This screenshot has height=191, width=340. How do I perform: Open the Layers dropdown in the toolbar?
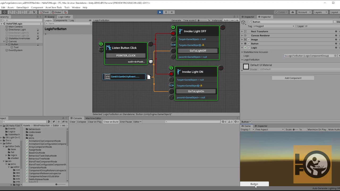tap(320, 12)
